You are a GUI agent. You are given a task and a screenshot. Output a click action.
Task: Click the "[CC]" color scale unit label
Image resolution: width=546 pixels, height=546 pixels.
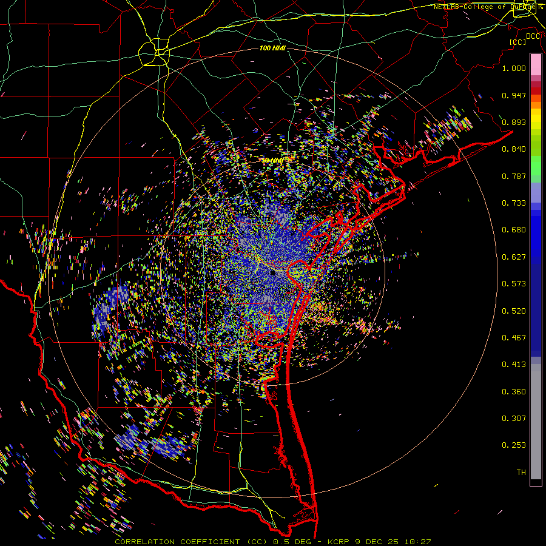[518, 42]
